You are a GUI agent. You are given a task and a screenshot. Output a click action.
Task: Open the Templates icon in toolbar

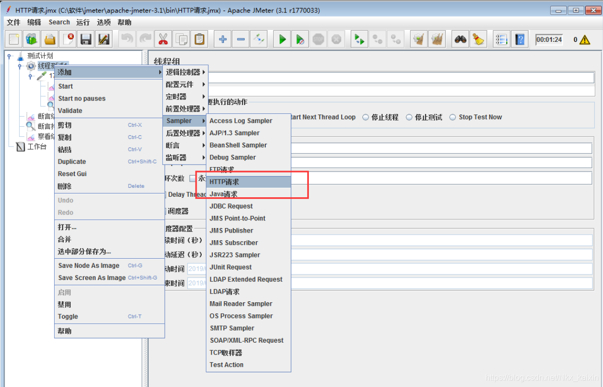(x=32, y=39)
